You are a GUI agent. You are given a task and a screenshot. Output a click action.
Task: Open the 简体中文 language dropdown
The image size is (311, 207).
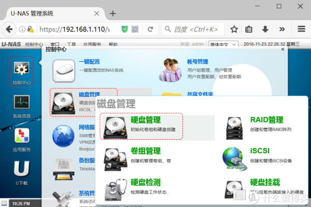223,44
